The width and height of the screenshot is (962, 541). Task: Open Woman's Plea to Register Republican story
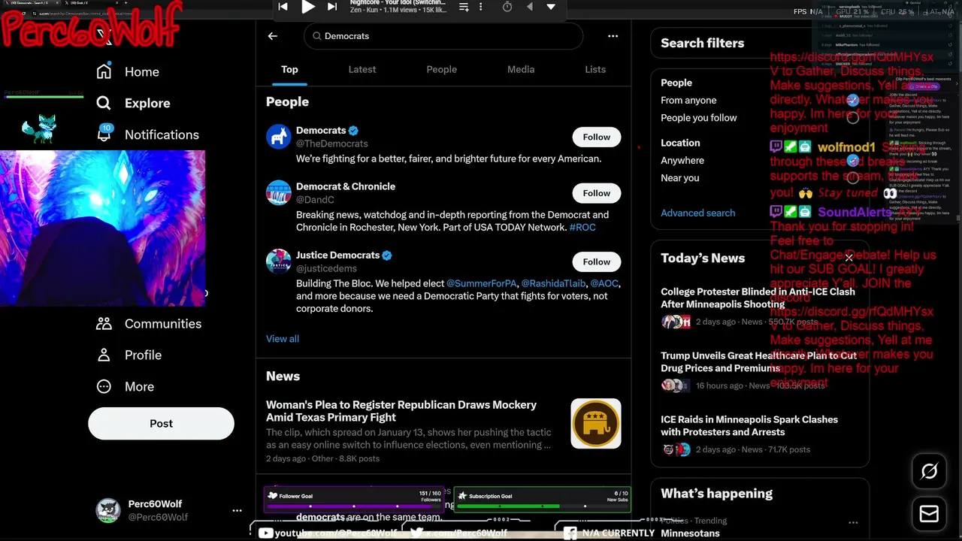point(401,411)
